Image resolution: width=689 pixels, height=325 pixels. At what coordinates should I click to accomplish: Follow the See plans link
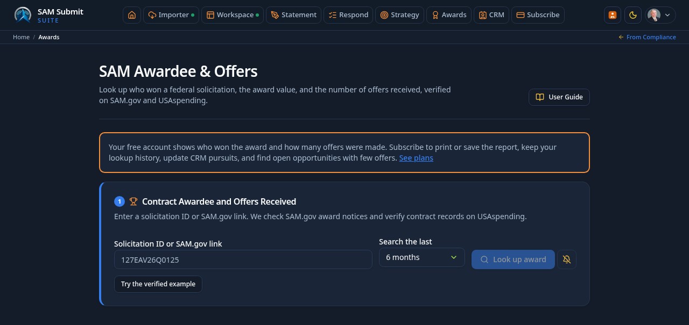pyautogui.click(x=416, y=158)
